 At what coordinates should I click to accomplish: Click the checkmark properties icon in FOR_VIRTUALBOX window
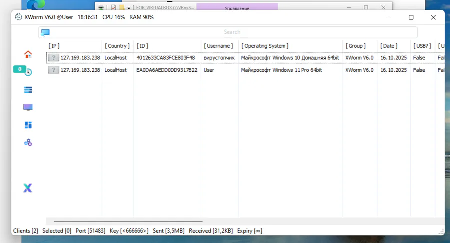[114, 8]
